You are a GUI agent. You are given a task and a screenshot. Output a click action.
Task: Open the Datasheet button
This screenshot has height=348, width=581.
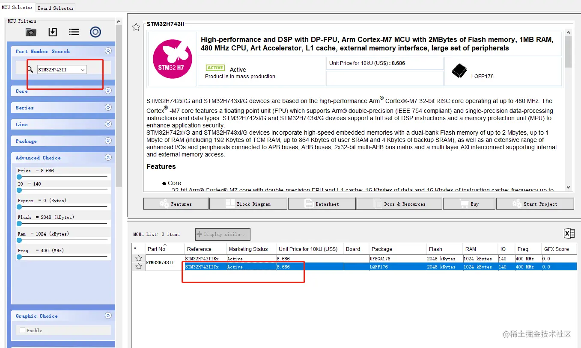point(322,204)
